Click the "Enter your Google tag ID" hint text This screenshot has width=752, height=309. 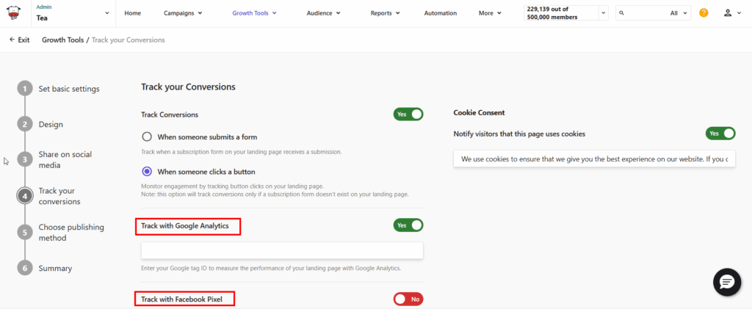pos(271,269)
